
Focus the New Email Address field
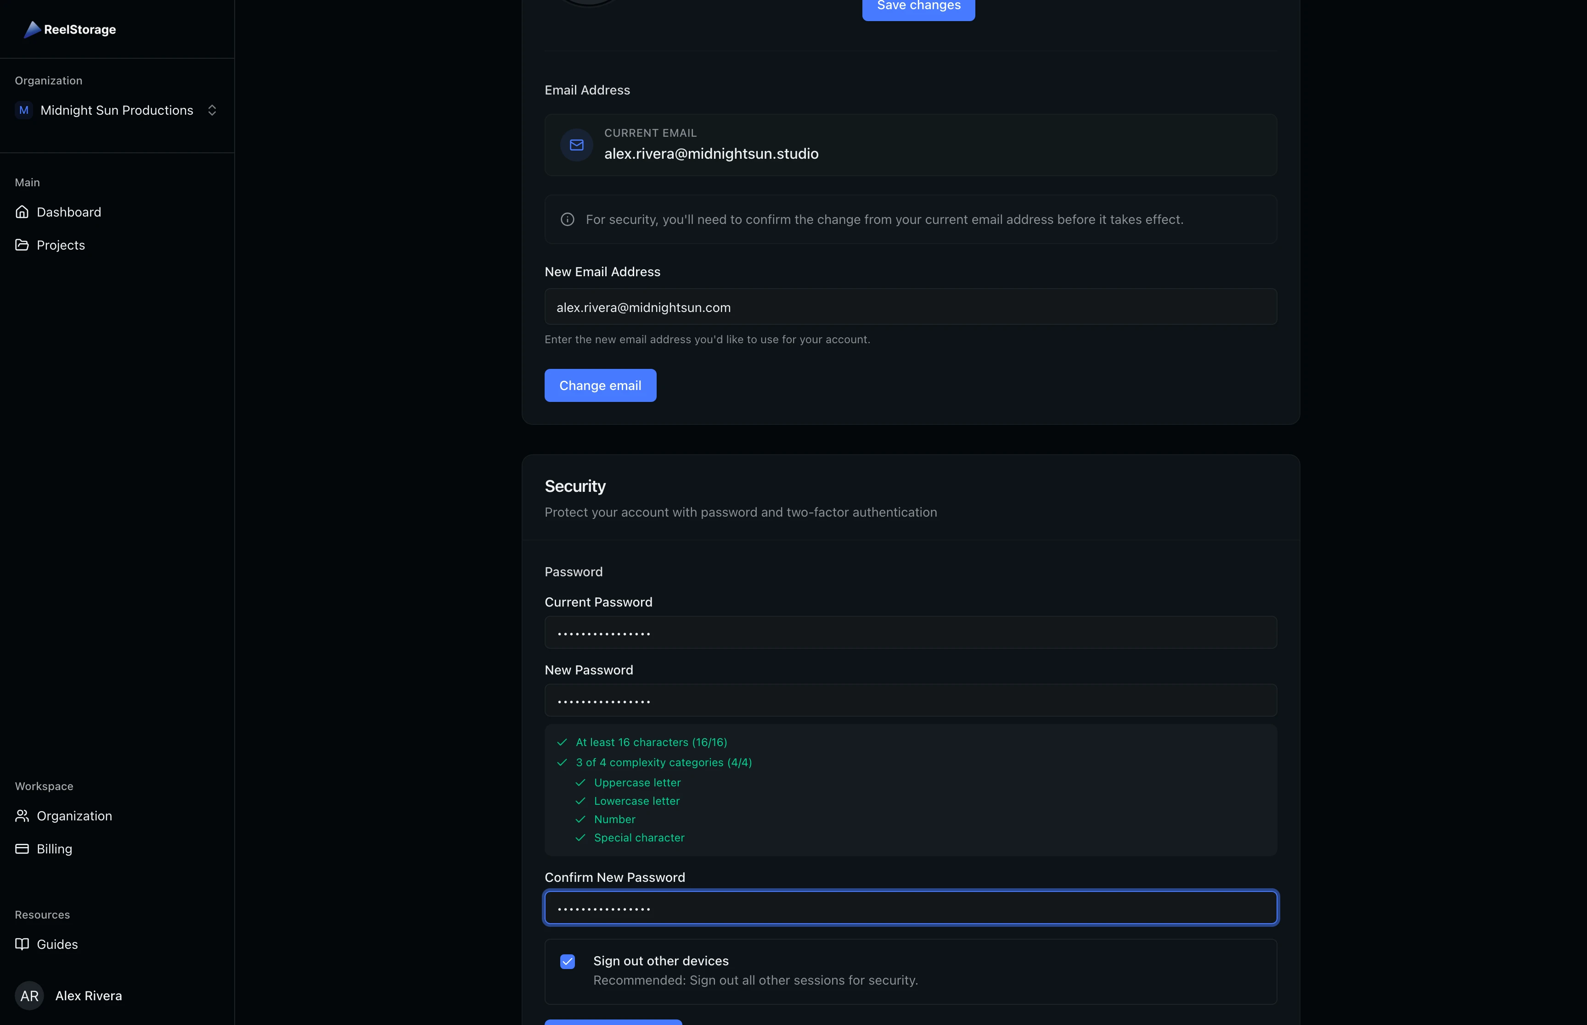click(911, 307)
